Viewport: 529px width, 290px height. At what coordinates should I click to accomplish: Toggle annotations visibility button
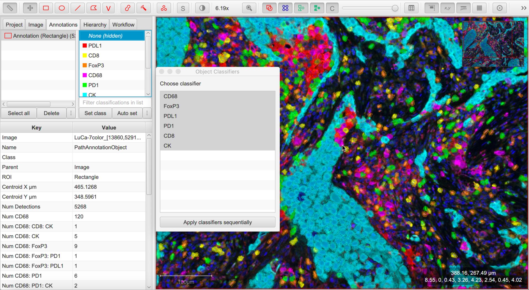tap(269, 8)
